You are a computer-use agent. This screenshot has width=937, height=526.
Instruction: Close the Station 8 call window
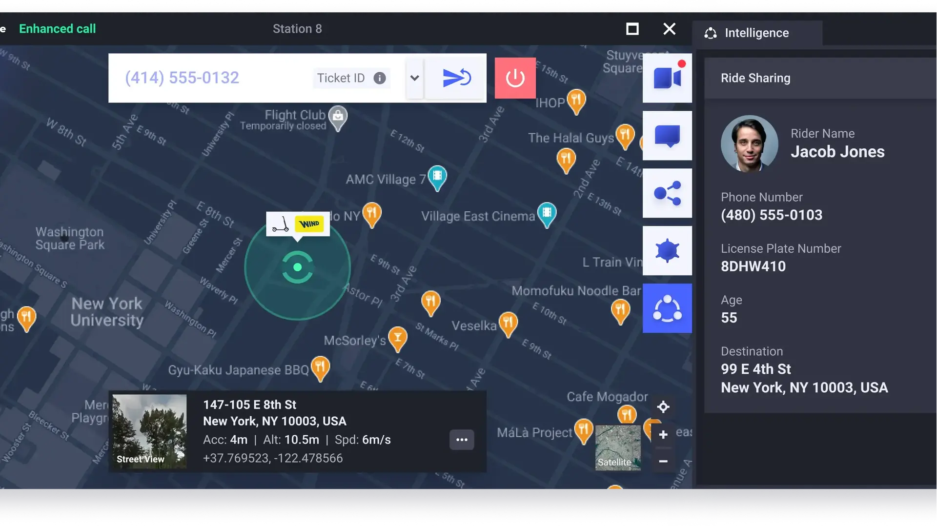(670, 29)
